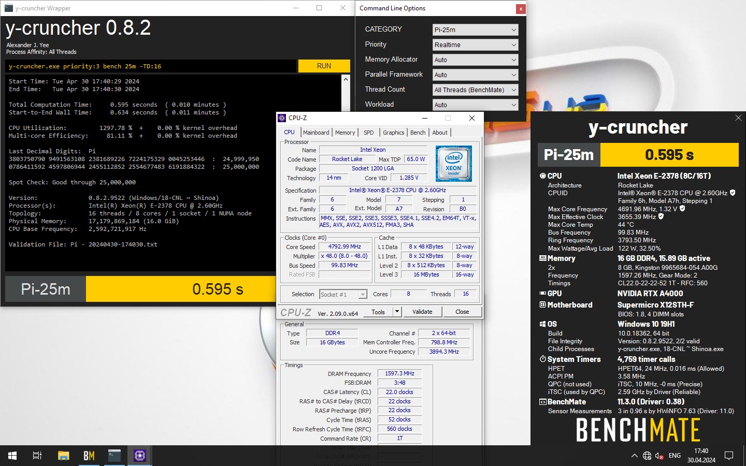Click the CPU-Z title bar icon
Screen dimensions: 746x466
[x=282, y=118]
